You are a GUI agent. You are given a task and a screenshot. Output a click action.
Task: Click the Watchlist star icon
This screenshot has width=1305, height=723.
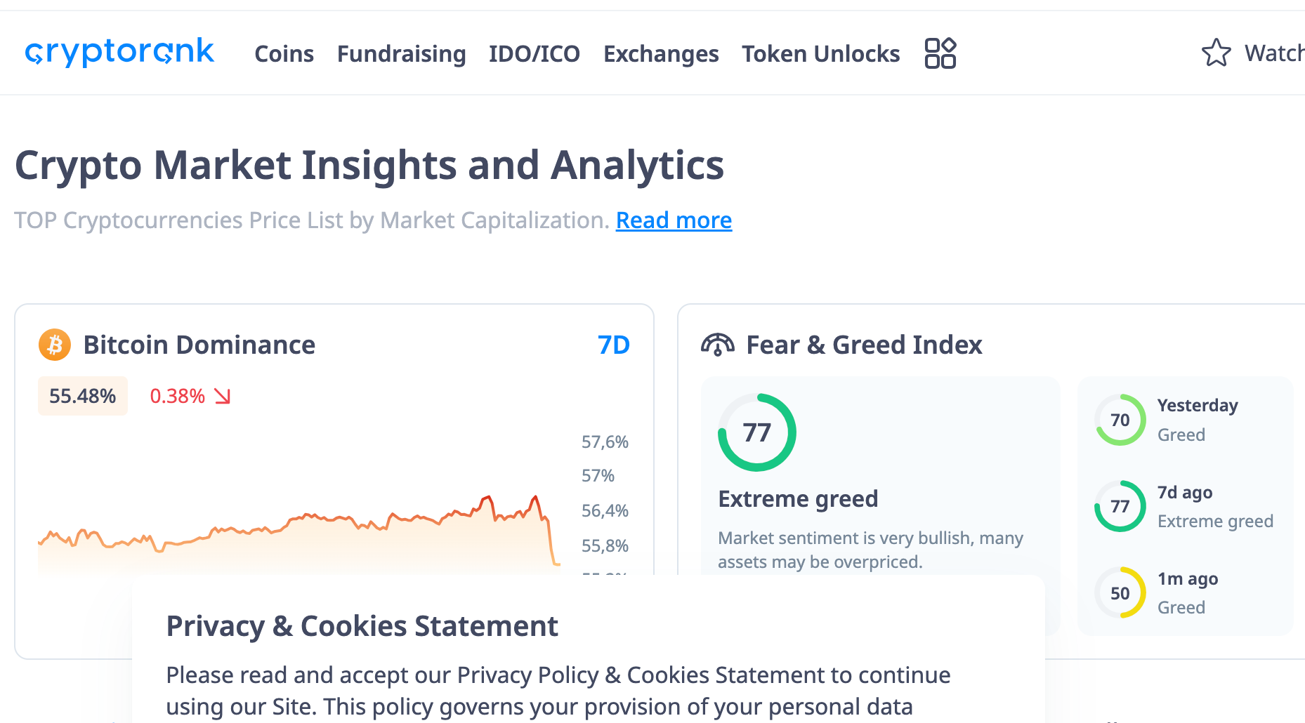coord(1216,53)
